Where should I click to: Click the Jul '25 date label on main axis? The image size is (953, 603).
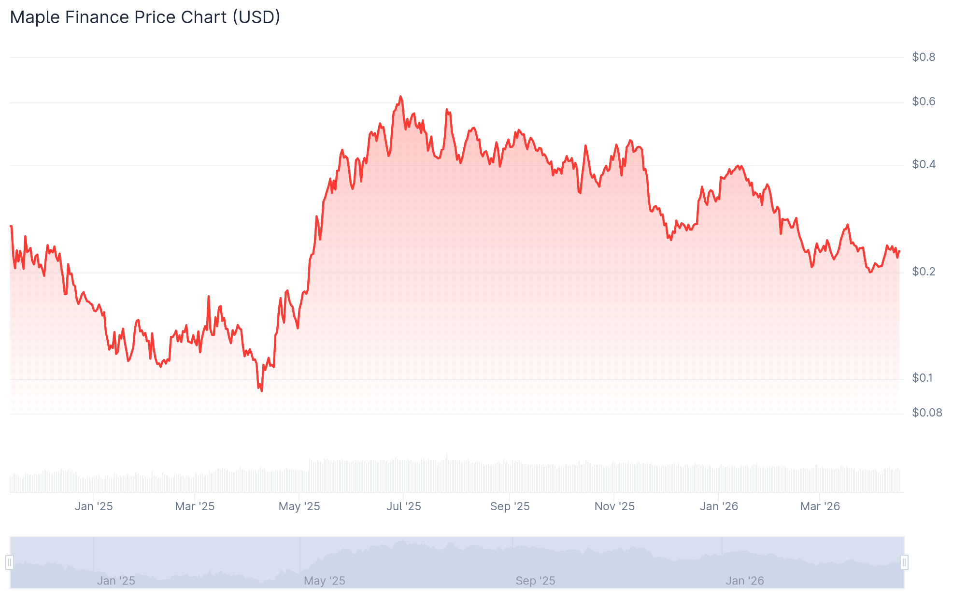[404, 506]
